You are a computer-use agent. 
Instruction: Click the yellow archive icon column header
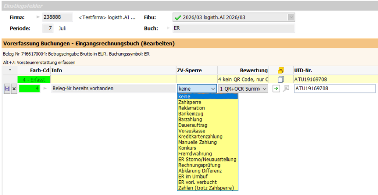point(281,70)
